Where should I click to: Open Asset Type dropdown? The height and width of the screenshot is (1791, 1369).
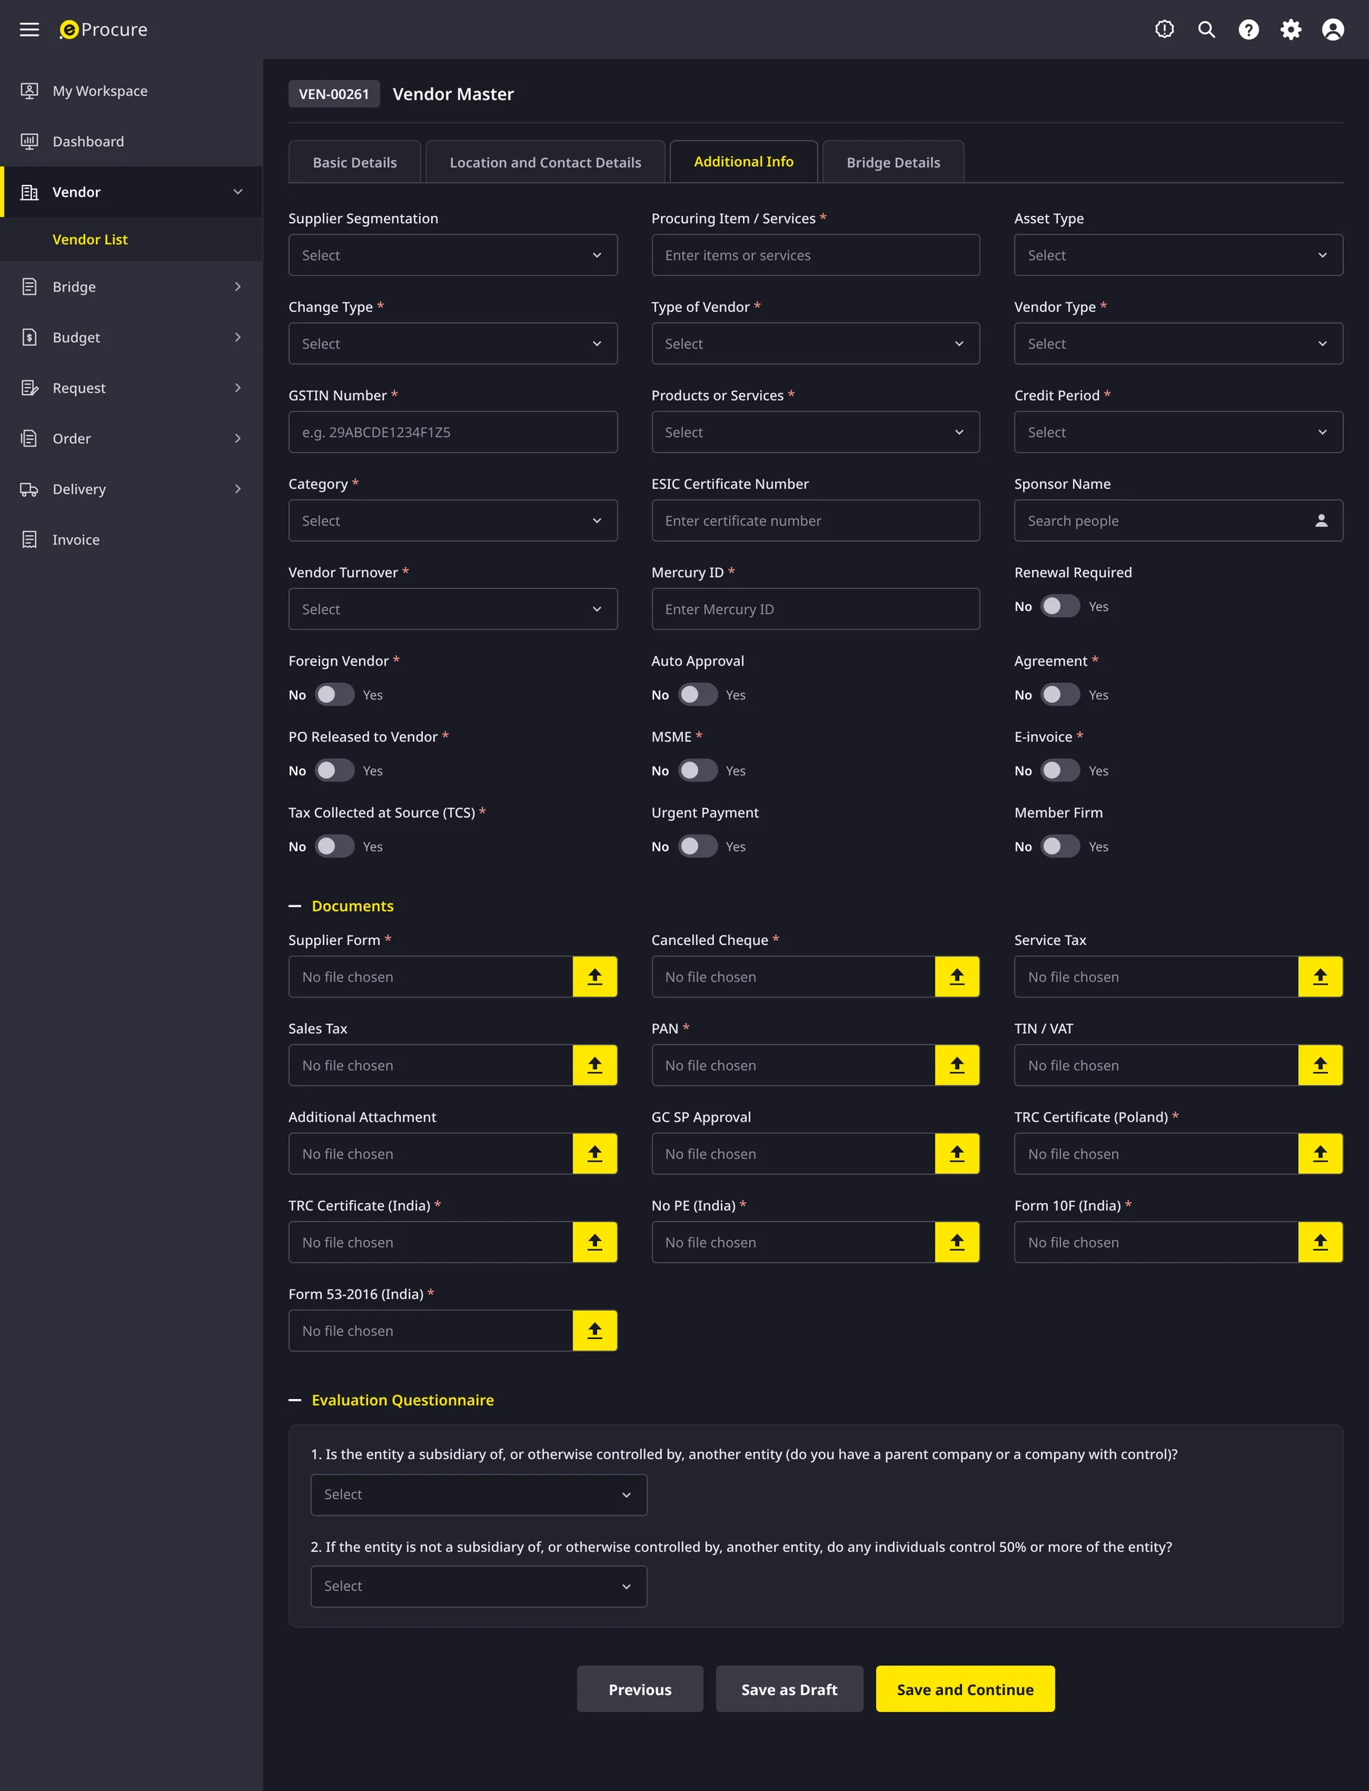[x=1177, y=255]
